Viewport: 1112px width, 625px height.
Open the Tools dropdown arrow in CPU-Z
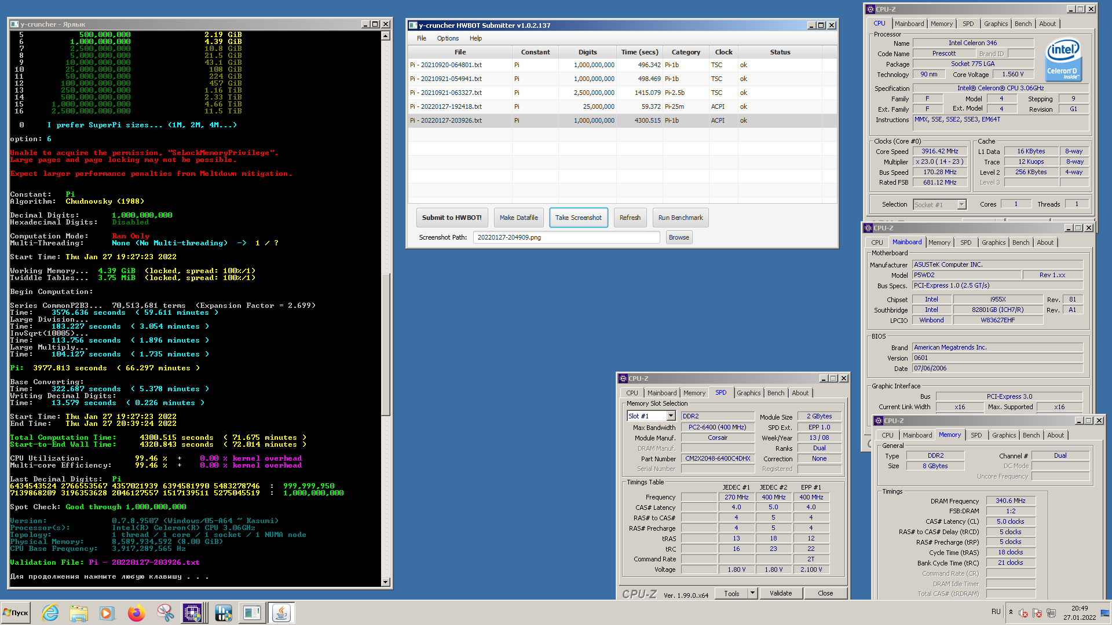pyautogui.click(x=752, y=593)
